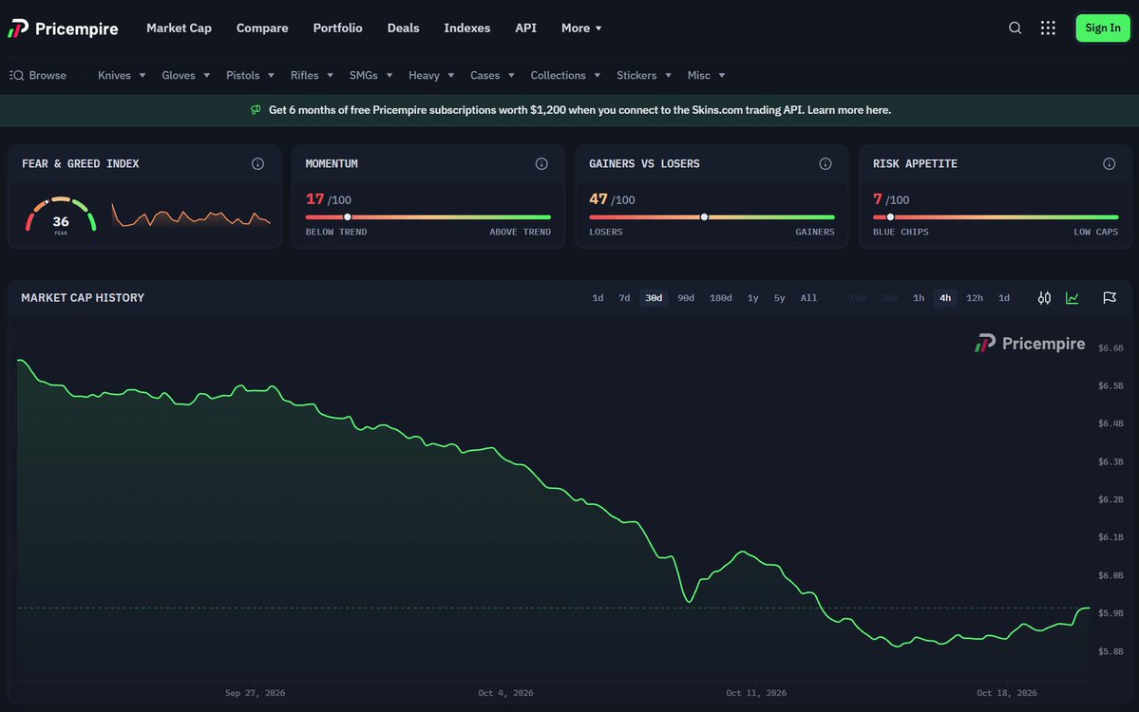Show Momentum info icon
Screen dimensions: 1139x712
pos(541,164)
